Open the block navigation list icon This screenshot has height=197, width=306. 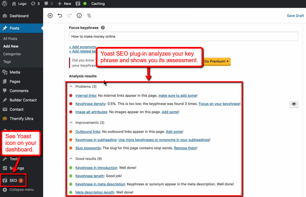89,16
